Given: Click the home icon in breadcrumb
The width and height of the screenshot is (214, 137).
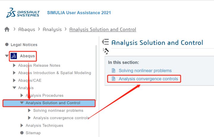Looking at the screenshot, I should pos(7,29).
